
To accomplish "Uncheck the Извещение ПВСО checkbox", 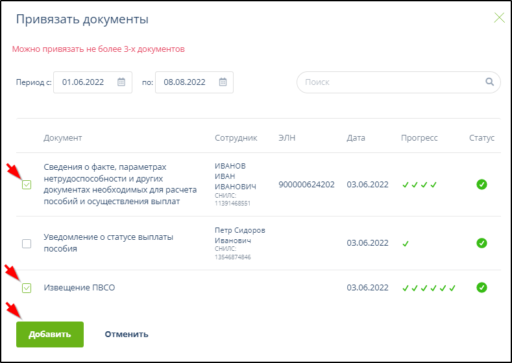I will (x=27, y=288).
